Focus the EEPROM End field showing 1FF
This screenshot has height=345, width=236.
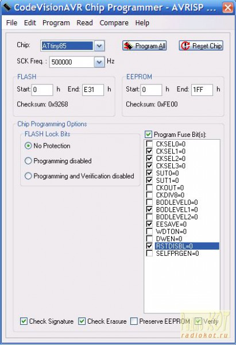tap(202, 90)
